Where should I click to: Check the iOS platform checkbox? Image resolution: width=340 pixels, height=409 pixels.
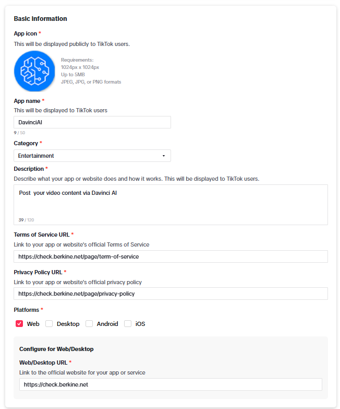pos(128,324)
